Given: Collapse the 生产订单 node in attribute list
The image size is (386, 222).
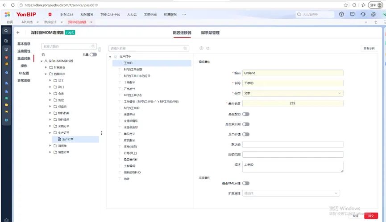Looking at the screenshot, I should (x=110, y=57).
